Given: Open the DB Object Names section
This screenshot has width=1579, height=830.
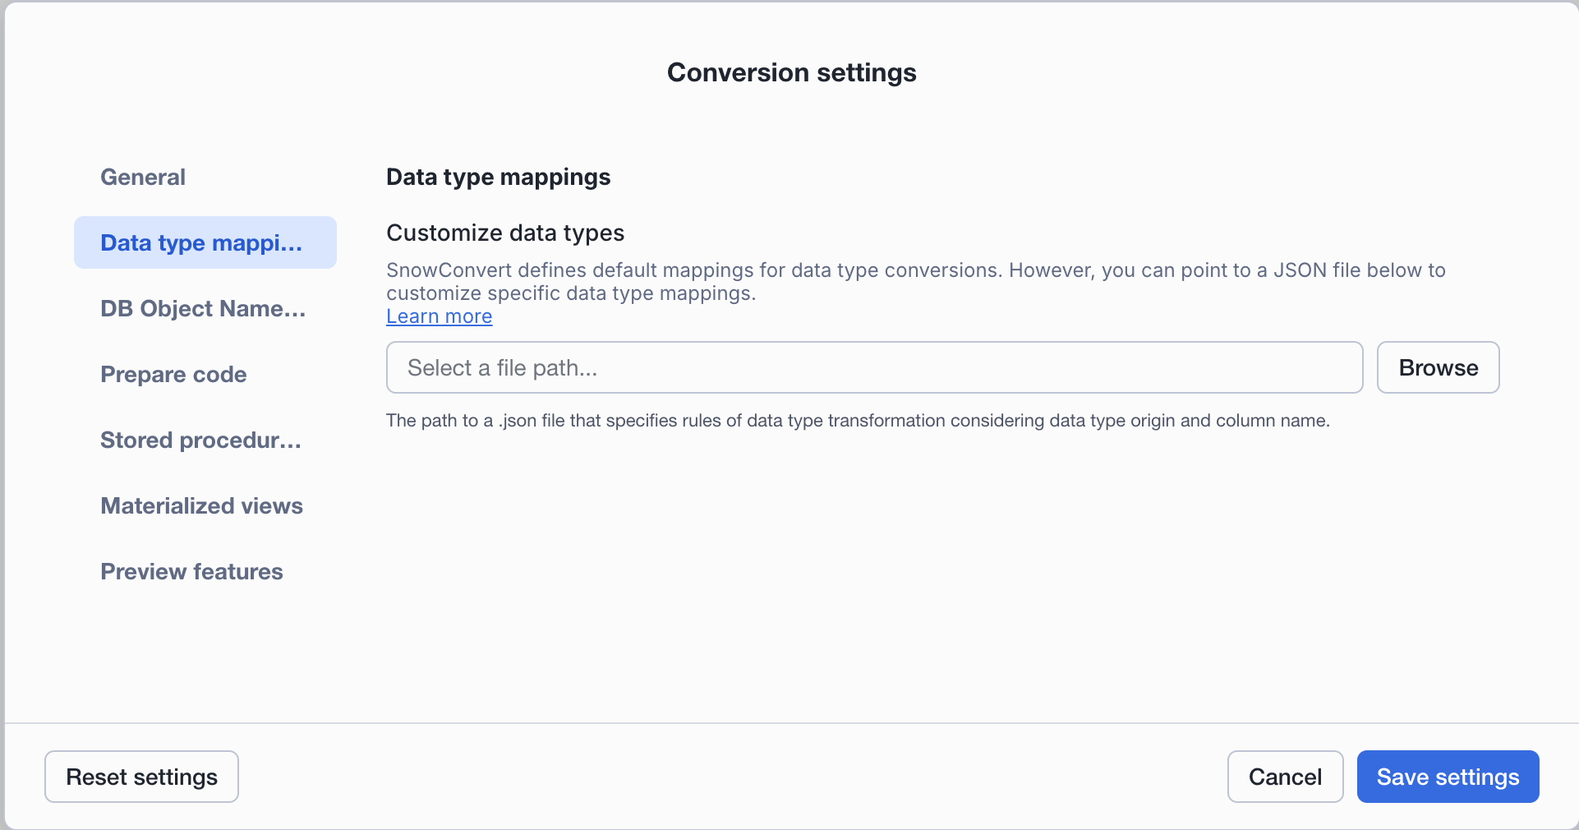Looking at the screenshot, I should tap(202, 308).
